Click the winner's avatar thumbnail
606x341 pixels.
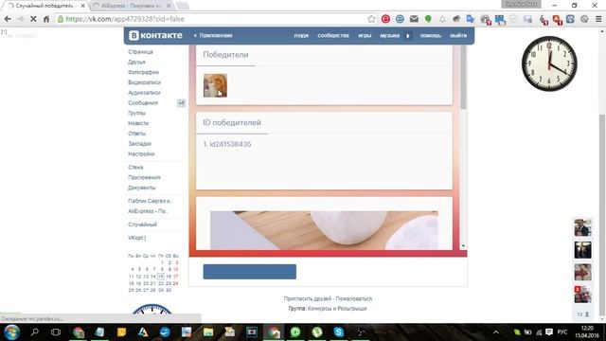pos(215,85)
